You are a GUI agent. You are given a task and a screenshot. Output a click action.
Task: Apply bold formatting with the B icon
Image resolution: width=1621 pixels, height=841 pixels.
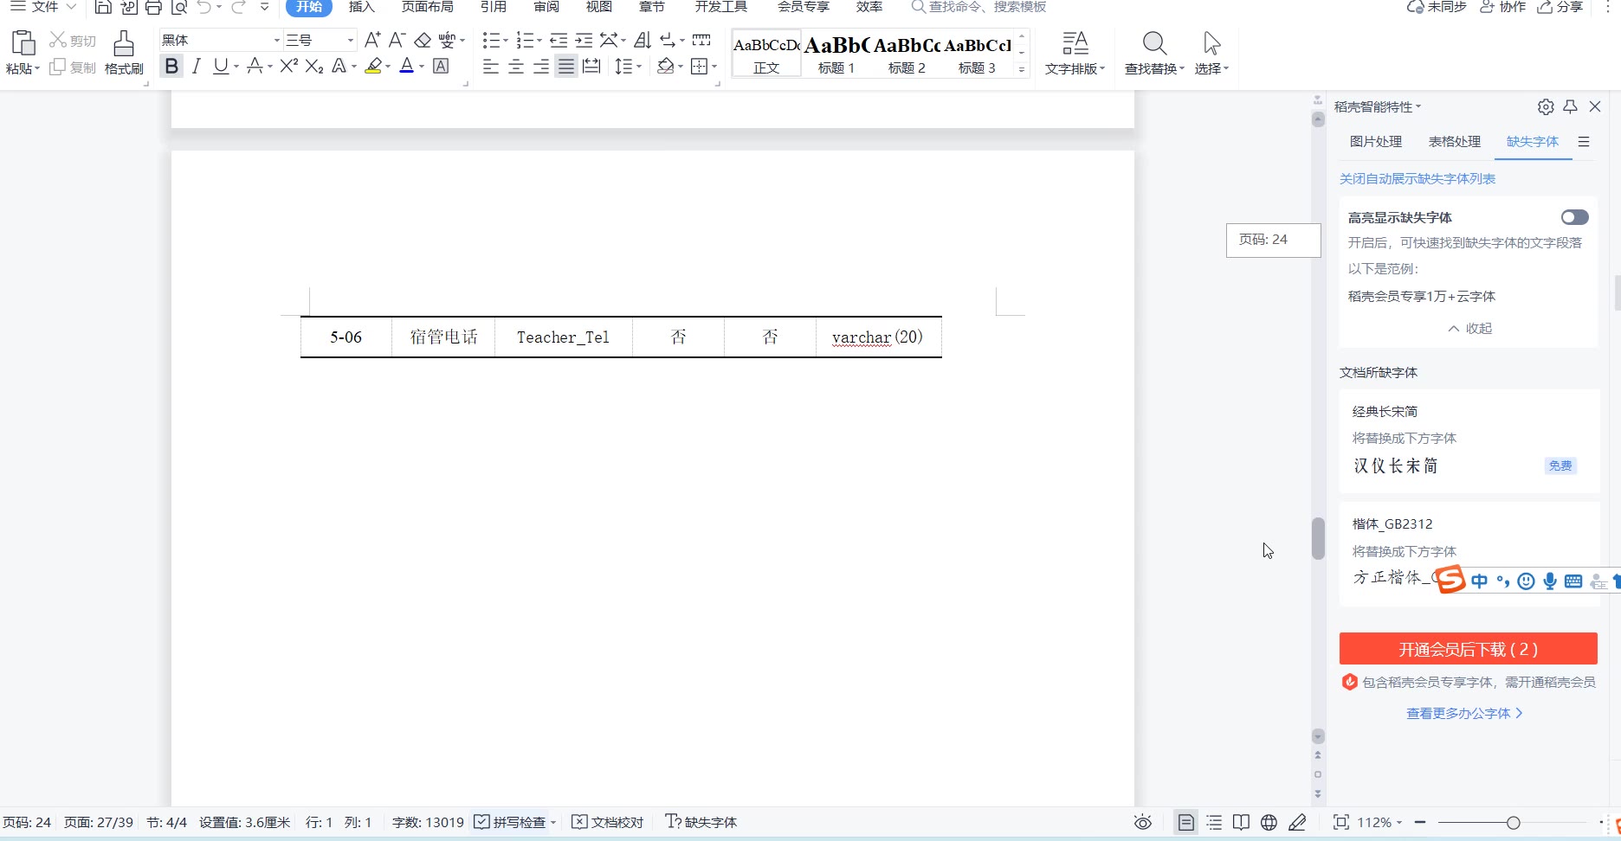click(x=171, y=67)
